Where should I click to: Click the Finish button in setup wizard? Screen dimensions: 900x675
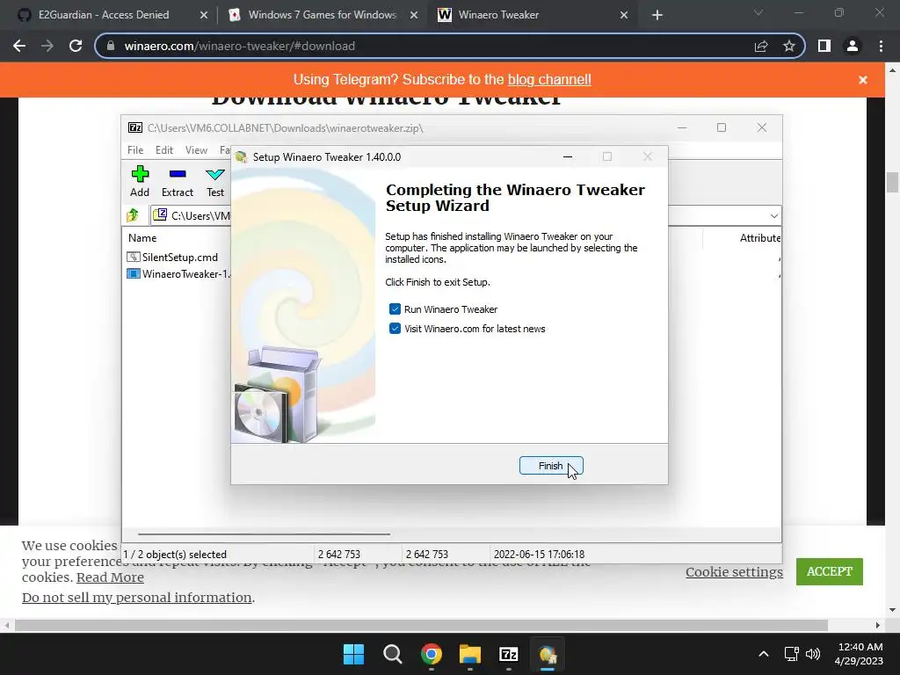coord(551,466)
